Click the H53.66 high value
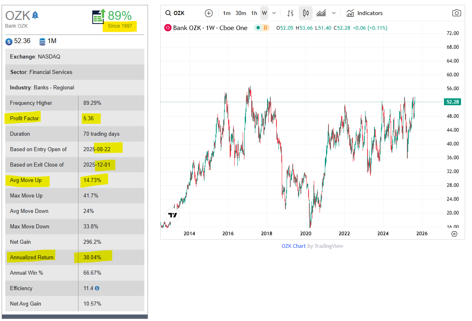 tap(304, 28)
